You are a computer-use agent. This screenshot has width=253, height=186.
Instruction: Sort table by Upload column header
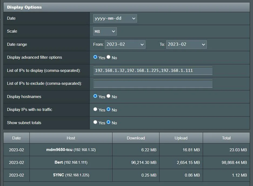(x=181, y=138)
